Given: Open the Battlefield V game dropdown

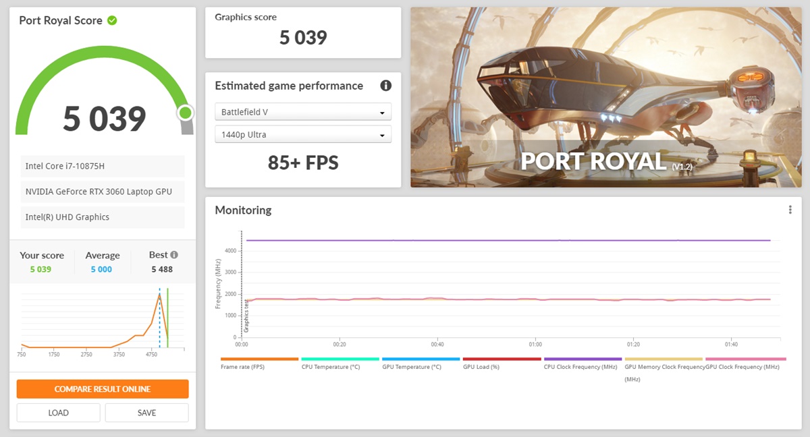Looking at the screenshot, I should [303, 112].
